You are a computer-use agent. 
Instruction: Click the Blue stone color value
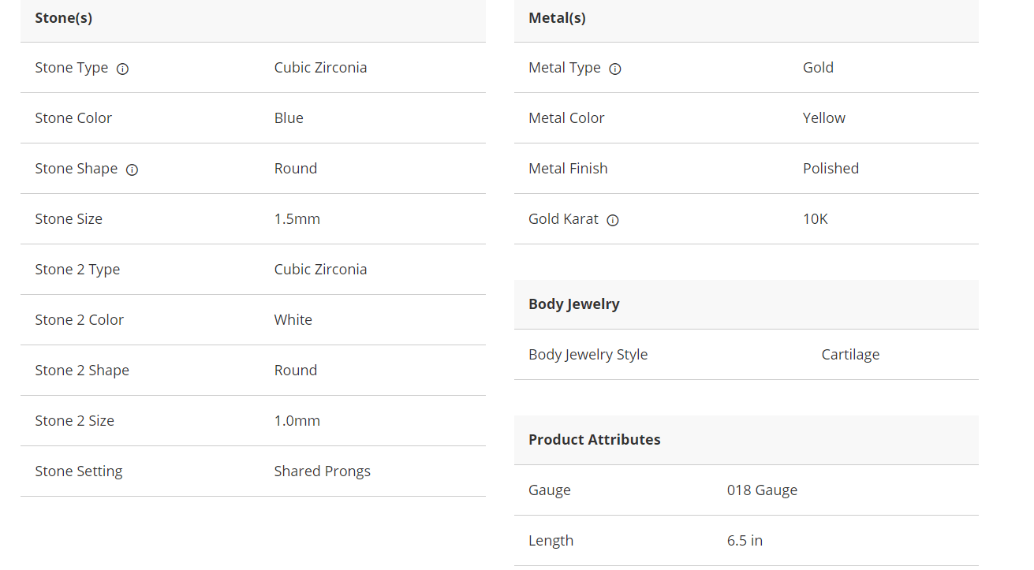pyautogui.click(x=289, y=118)
